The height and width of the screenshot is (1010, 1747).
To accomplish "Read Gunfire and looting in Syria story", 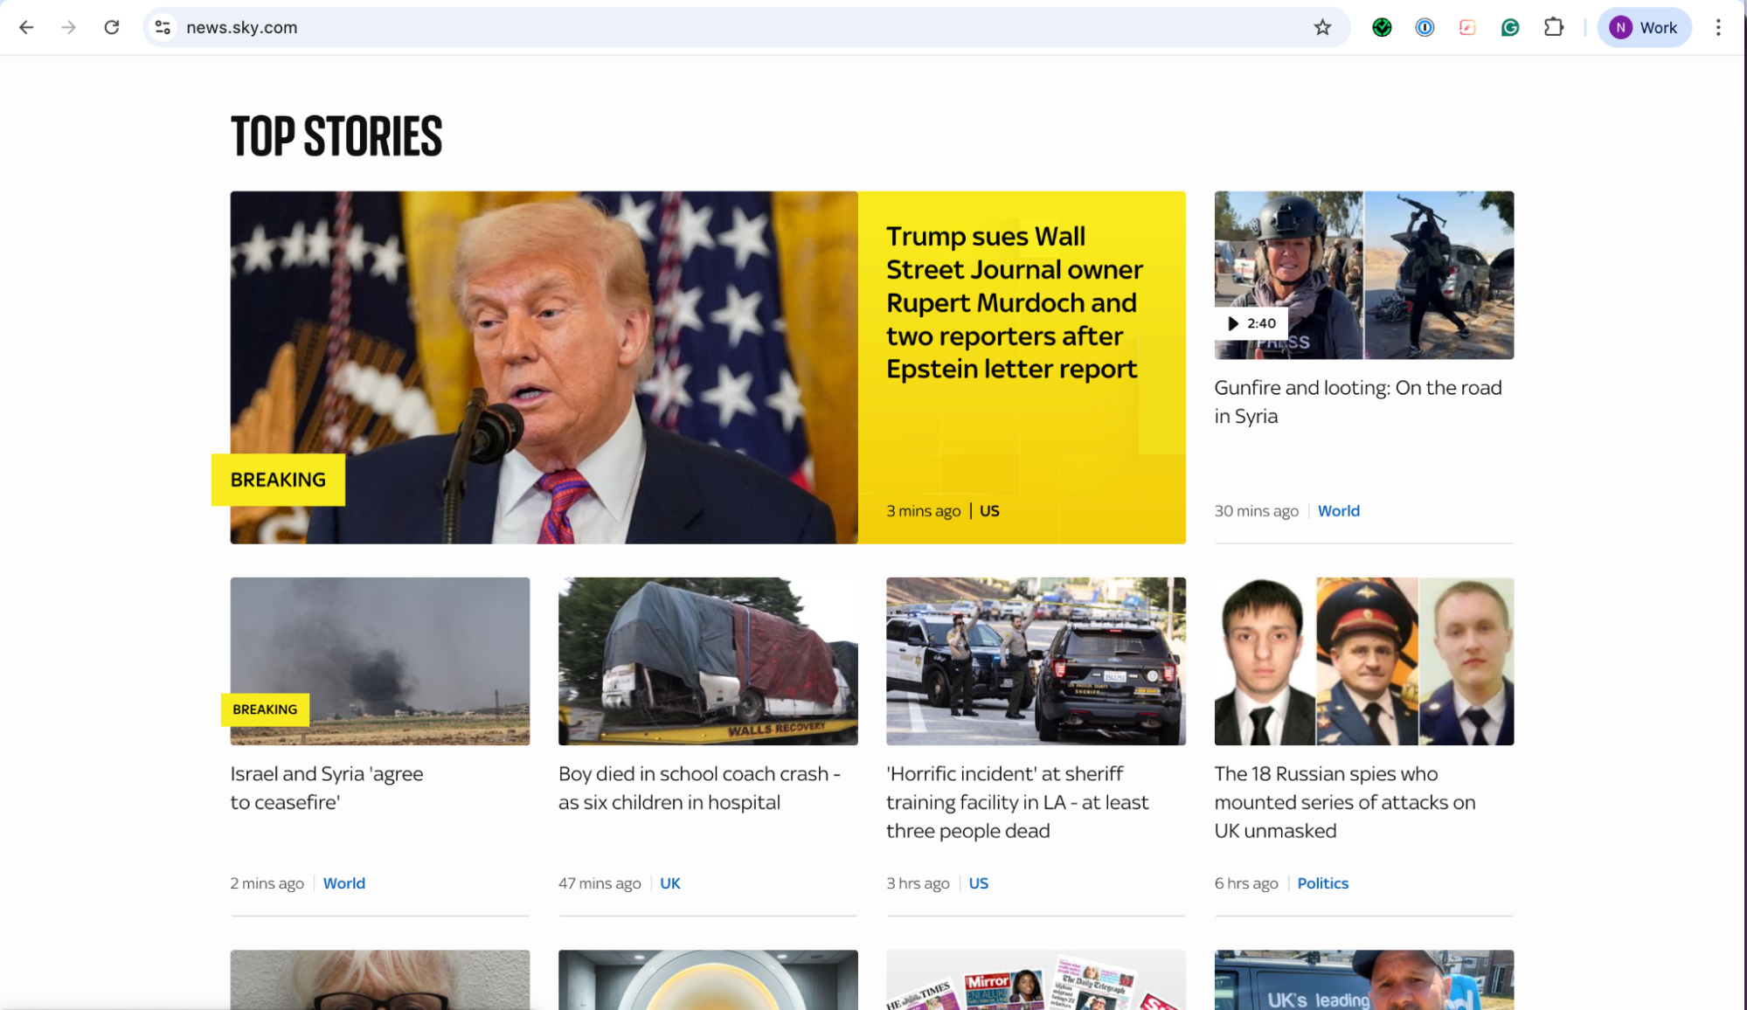I will [1358, 402].
